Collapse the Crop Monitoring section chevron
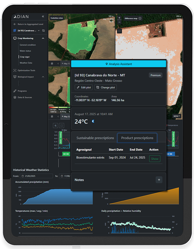 [43, 38]
